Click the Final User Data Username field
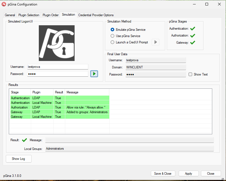 156,60
